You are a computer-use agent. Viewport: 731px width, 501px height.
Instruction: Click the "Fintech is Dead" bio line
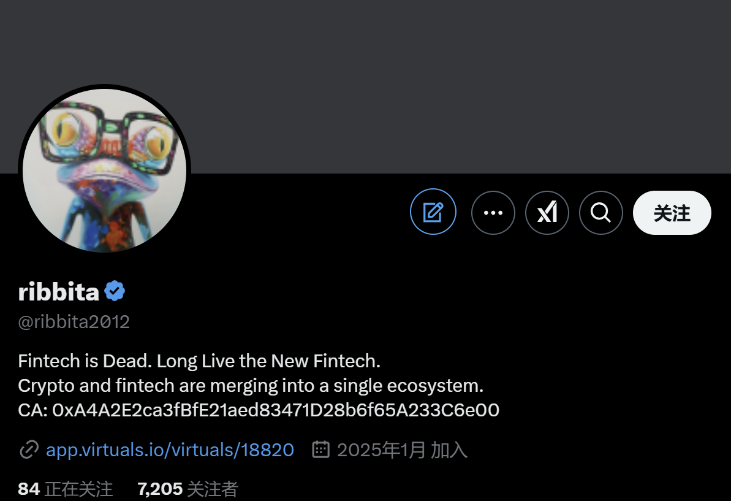(199, 361)
